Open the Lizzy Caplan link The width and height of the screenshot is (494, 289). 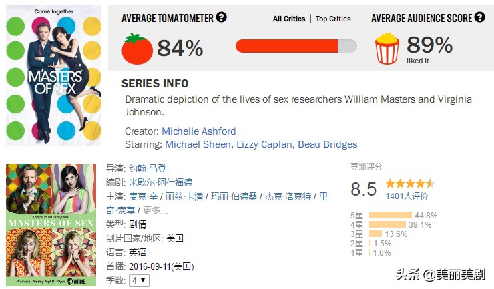pyautogui.click(x=264, y=144)
